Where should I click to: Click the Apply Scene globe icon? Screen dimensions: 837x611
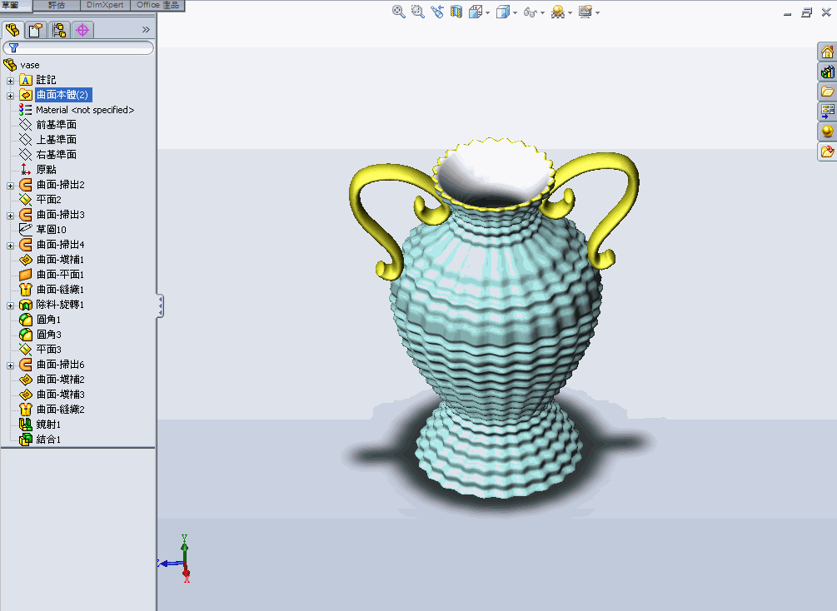(x=559, y=12)
